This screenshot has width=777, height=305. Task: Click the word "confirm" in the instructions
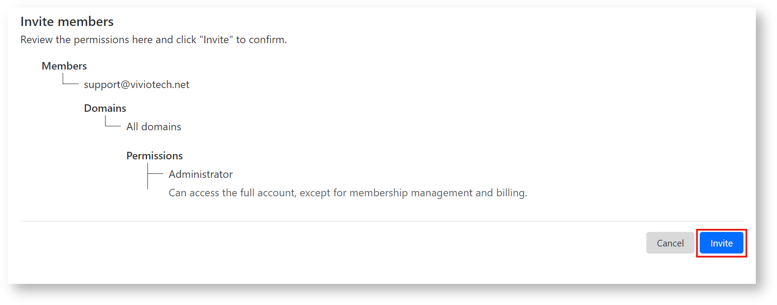click(267, 40)
